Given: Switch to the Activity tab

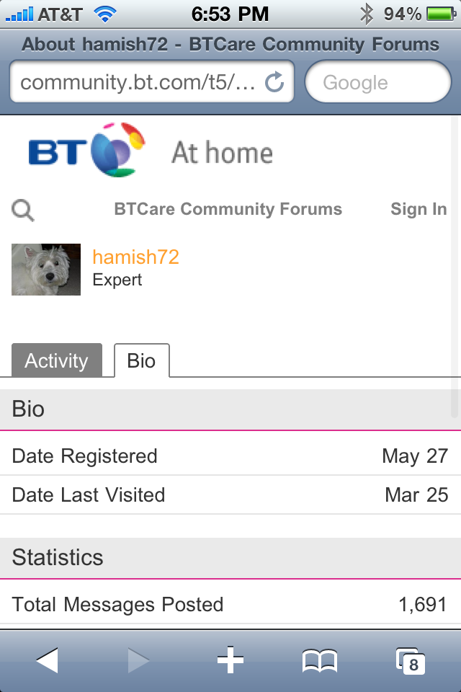Looking at the screenshot, I should click(57, 360).
